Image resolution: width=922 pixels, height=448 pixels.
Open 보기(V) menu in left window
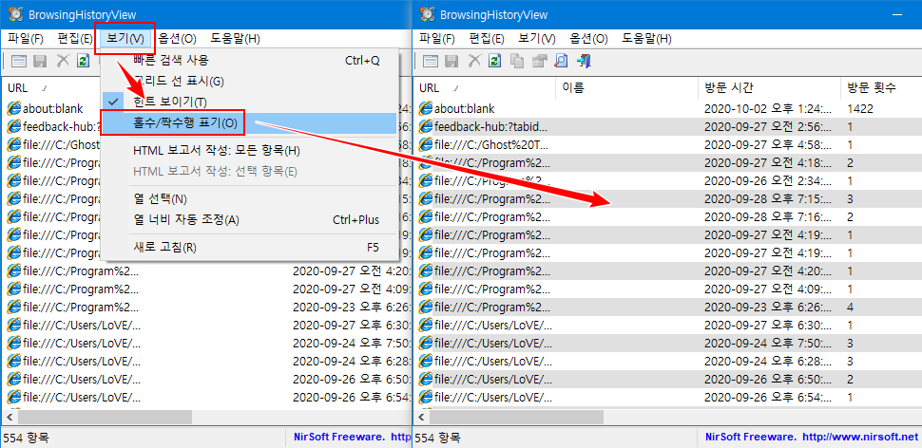click(x=125, y=39)
